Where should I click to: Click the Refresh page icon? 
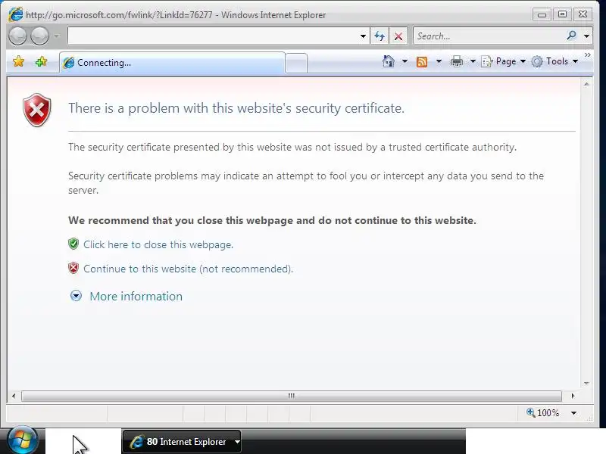point(380,36)
